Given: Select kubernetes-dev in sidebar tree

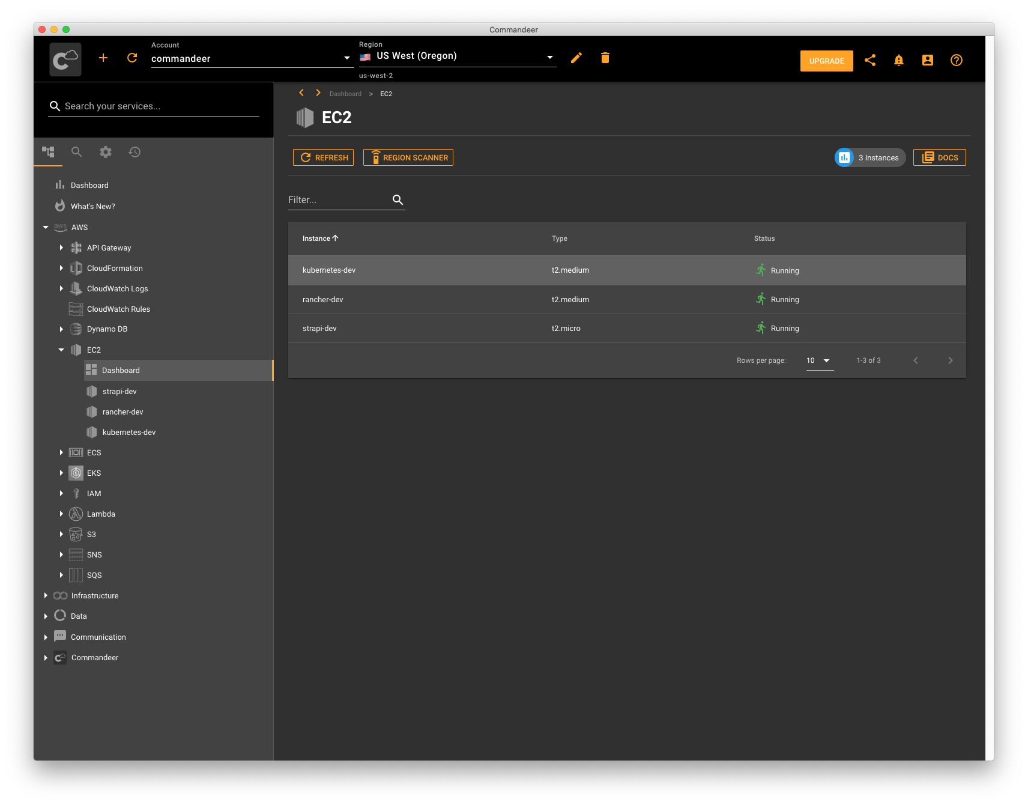Looking at the screenshot, I should [129, 432].
